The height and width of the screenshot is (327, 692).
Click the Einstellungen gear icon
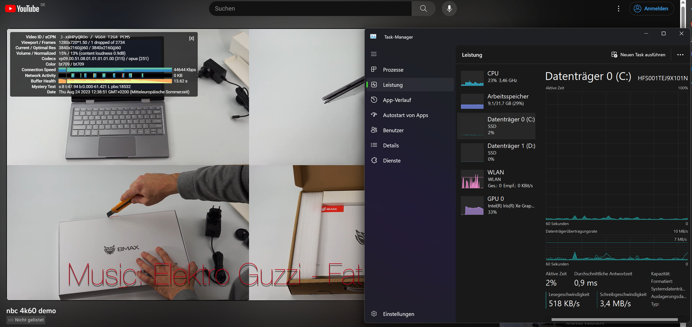(374, 314)
